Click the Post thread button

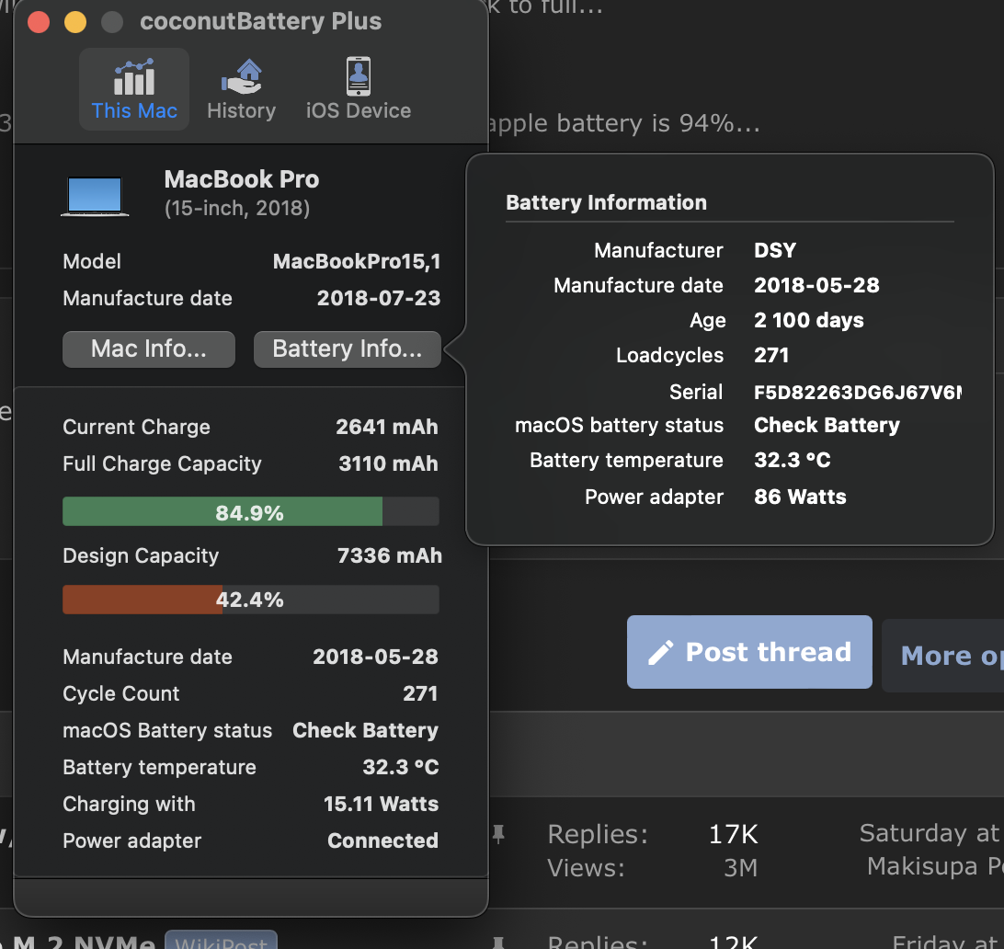click(749, 652)
